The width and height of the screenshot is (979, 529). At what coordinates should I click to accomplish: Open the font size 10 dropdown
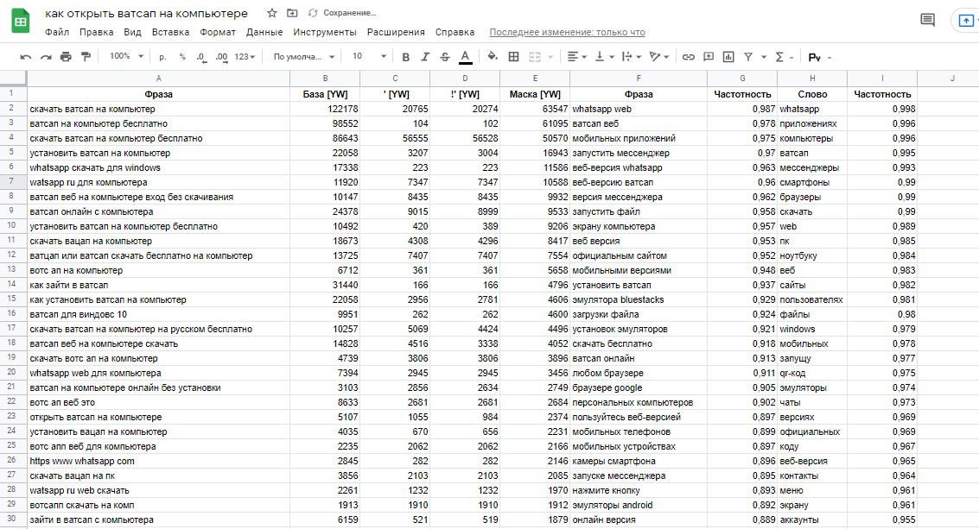368,56
